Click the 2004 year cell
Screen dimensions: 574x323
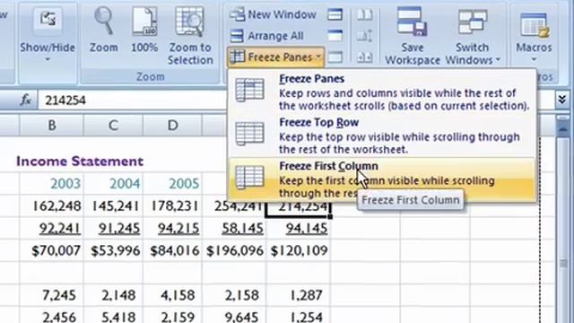click(x=113, y=183)
